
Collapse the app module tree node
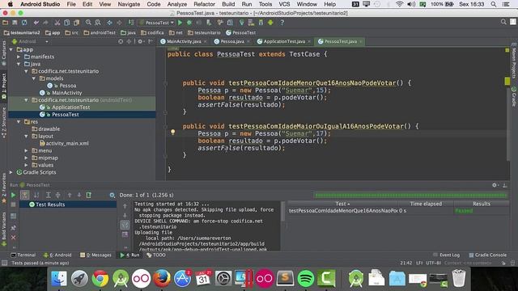point(11,49)
